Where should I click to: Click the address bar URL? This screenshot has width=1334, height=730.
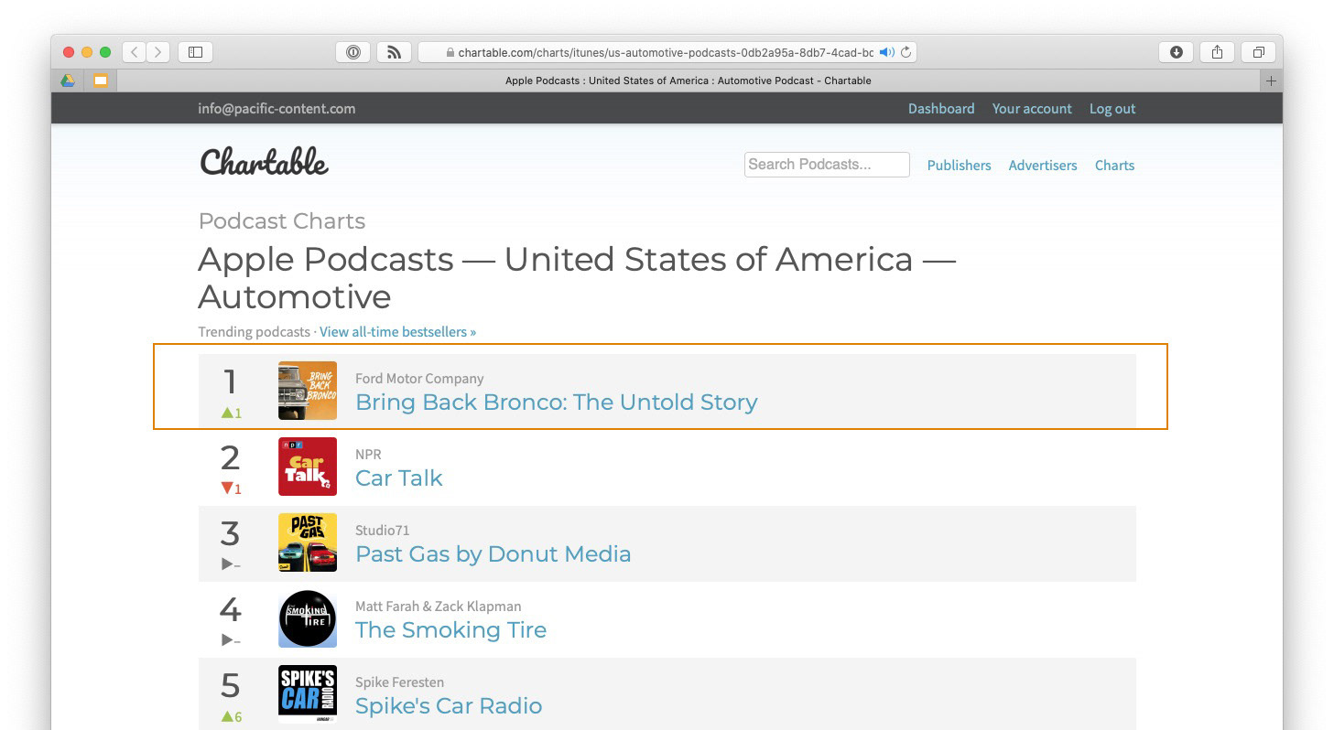tap(666, 52)
